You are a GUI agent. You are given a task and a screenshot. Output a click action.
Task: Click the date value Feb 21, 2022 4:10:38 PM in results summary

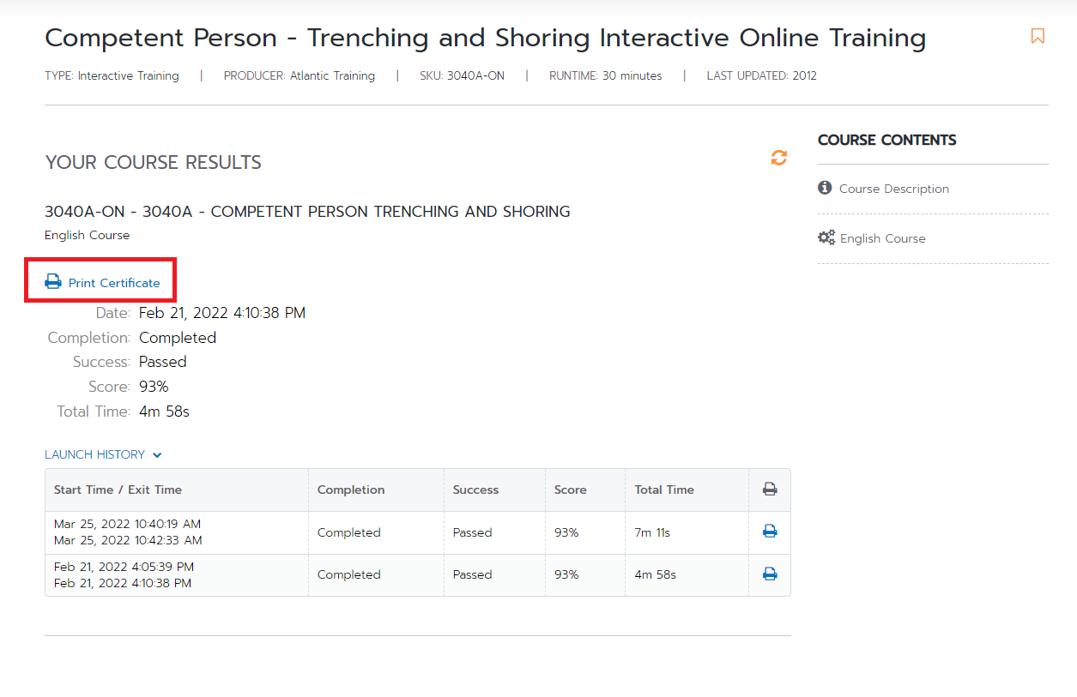222,313
